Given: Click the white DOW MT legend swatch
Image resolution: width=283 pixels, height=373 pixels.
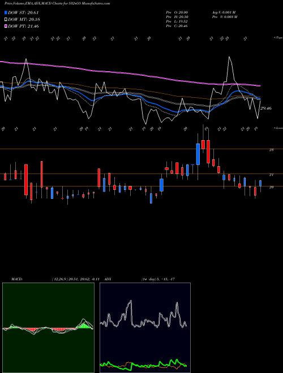Looking at the screenshot, I should [6, 19].
